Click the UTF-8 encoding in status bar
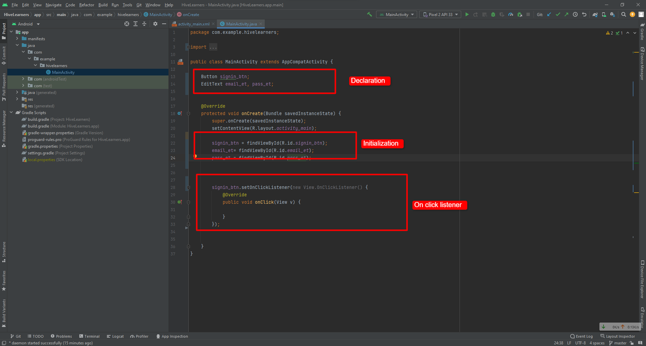The width and height of the screenshot is (646, 346). (581, 343)
